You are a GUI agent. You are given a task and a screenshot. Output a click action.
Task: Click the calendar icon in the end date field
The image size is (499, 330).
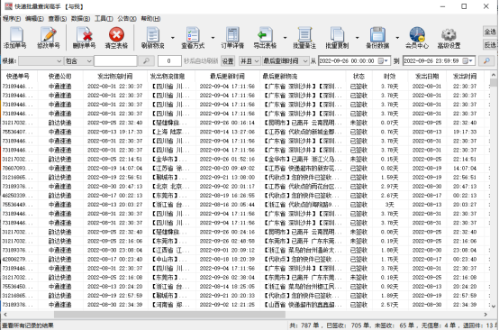466,60
